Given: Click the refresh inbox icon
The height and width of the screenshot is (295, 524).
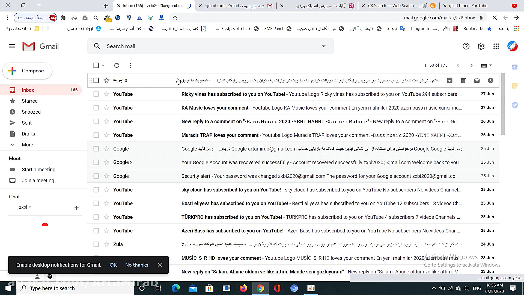Looking at the screenshot, I should click(117, 65).
